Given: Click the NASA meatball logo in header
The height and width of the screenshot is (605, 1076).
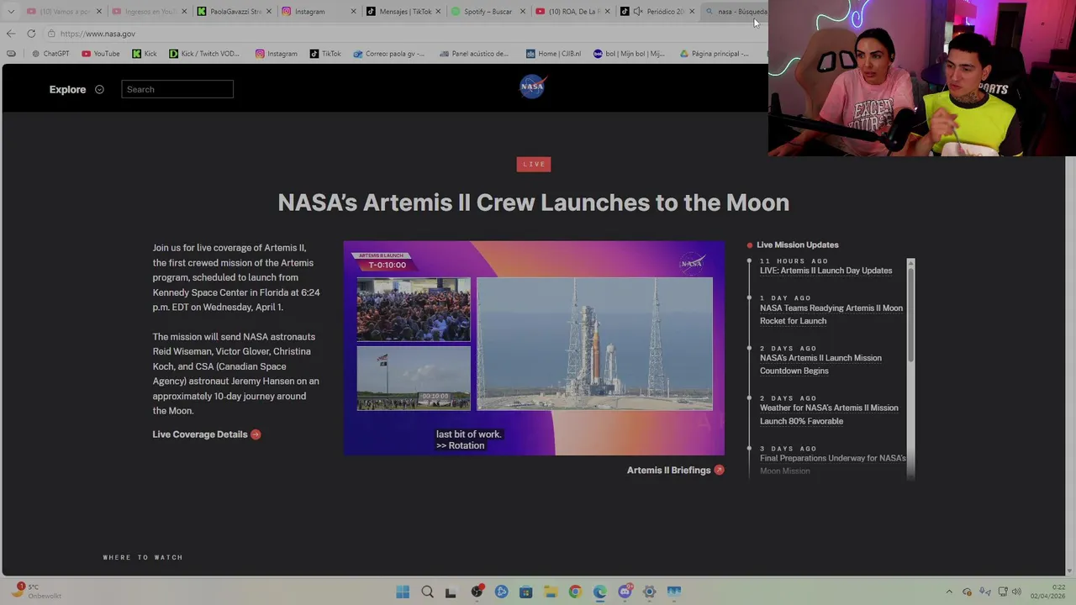Looking at the screenshot, I should click(x=532, y=87).
